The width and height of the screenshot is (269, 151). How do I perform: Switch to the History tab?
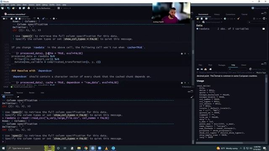click(217, 14)
